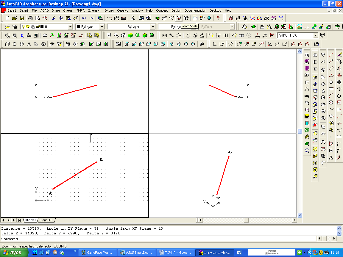This screenshot has width=343, height=257.
Task: Toggle layer freeze sun icon
Action: point(28,27)
